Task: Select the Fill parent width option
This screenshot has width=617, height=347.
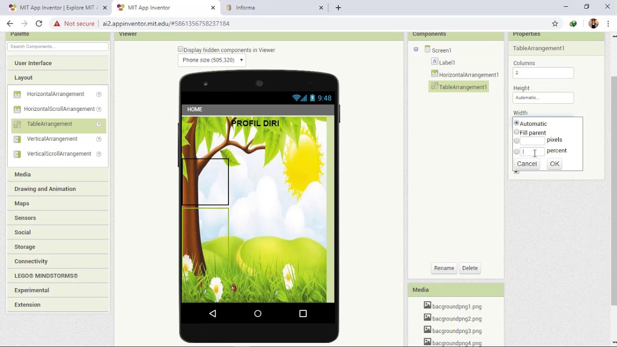Action: [517, 132]
